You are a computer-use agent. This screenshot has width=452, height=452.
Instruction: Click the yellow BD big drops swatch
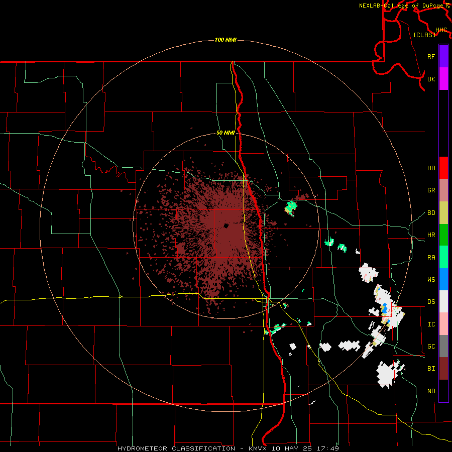click(443, 213)
